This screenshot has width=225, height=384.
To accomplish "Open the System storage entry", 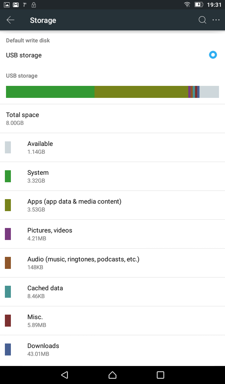I will click(112, 176).
